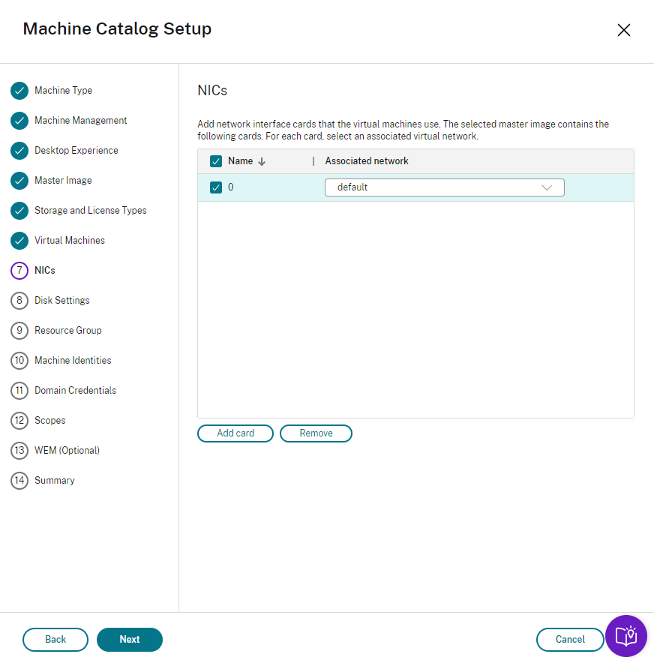Click the step 7 circle icon for NICs
The height and width of the screenshot is (666, 654).
pos(19,271)
